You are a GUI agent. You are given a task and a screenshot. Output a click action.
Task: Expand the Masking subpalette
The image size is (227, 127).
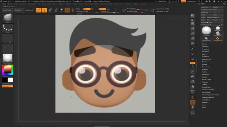click(205, 69)
